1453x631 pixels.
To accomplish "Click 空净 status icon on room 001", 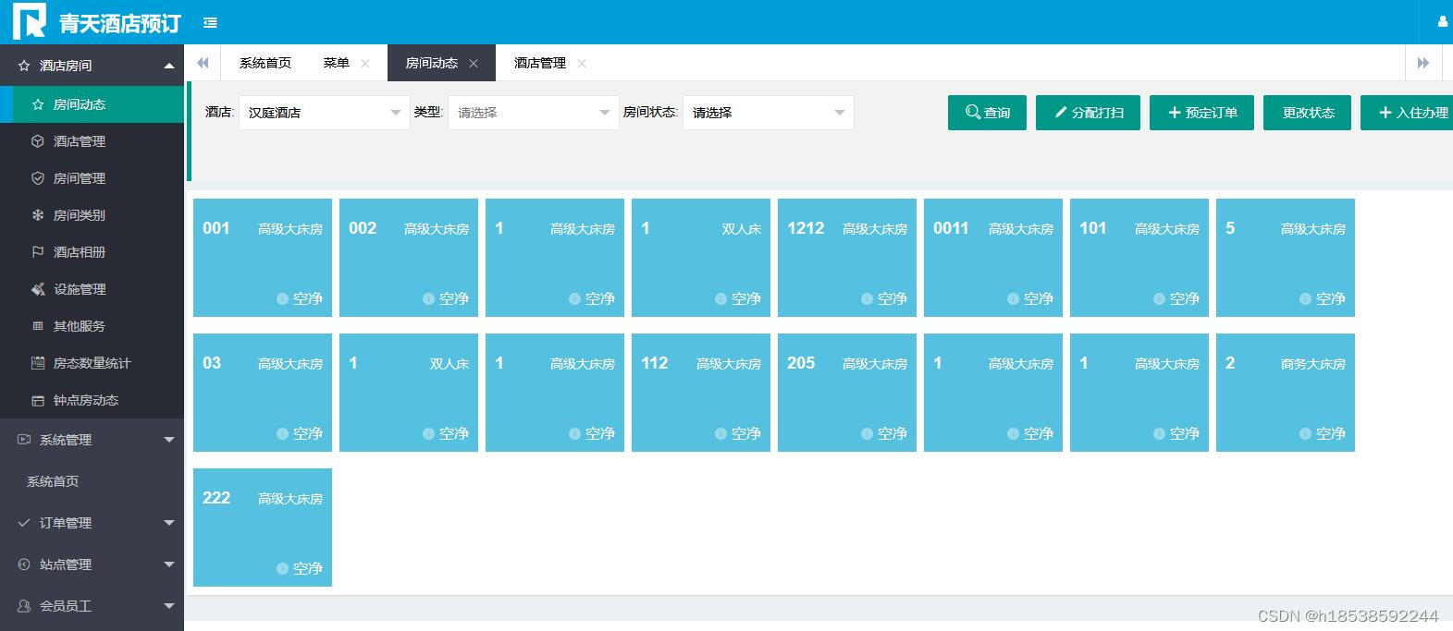I will (x=283, y=298).
